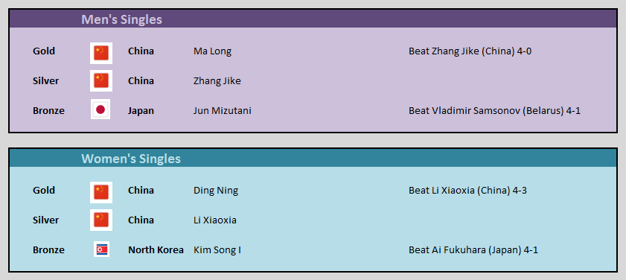Select the Beat Zhang Jike 4-0 result
The image size is (626, 280).
[x=470, y=51]
